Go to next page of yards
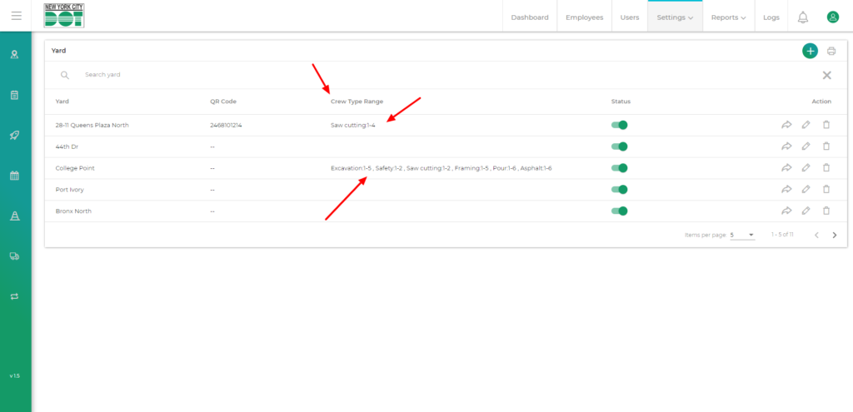This screenshot has height=412, width=853. tap(835, 236)
